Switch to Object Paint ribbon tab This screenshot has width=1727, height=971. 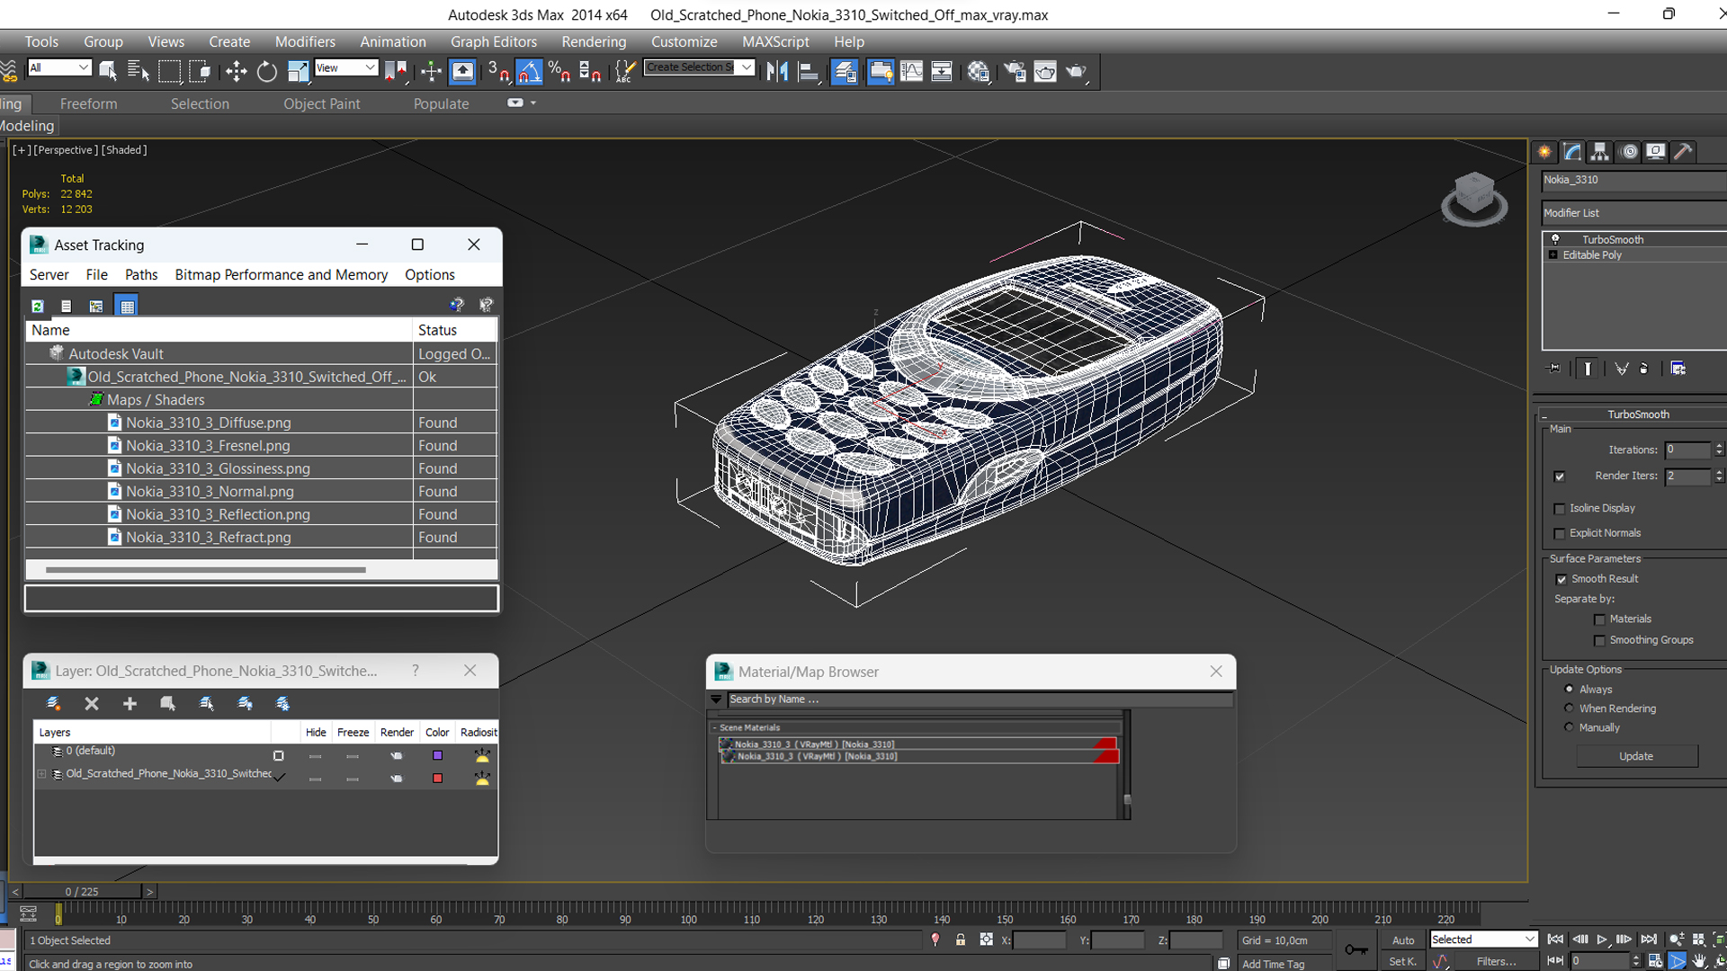[x=322, y=103]
